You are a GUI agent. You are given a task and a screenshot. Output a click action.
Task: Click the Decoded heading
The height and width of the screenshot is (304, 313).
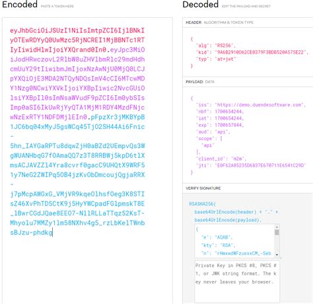pos(200,5)
